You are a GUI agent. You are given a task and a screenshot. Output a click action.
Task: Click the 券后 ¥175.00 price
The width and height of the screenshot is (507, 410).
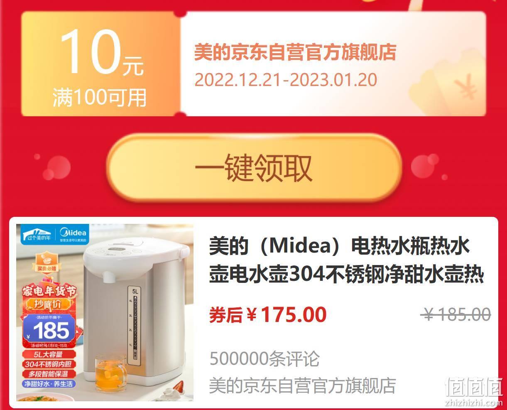coord(268,315)
